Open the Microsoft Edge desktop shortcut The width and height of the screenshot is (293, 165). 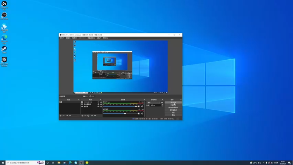4,39
